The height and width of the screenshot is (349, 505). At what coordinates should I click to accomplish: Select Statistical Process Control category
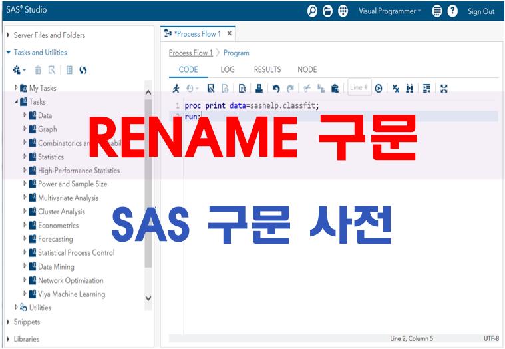click(77, 252)
